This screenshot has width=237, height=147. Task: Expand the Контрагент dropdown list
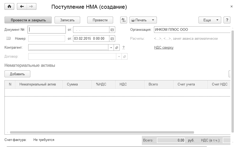point(111,48)
